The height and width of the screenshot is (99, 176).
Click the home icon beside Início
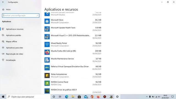pyautogui.click(x=3, y=9)
